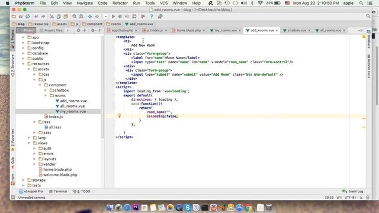Click the Help question mark icon
379x213 pixels.
tap(152, 17)
